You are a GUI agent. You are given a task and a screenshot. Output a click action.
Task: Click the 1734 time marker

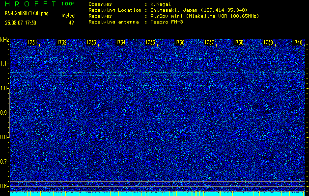(x=121, y=43)
